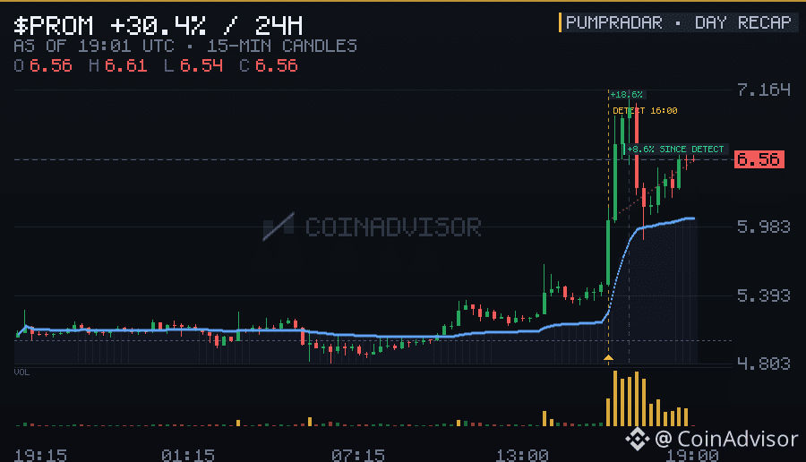Click the Binance logo icon beside @CoinAdvisor
The width and height of the screenshot is (806, 462).
click(638, 439)
